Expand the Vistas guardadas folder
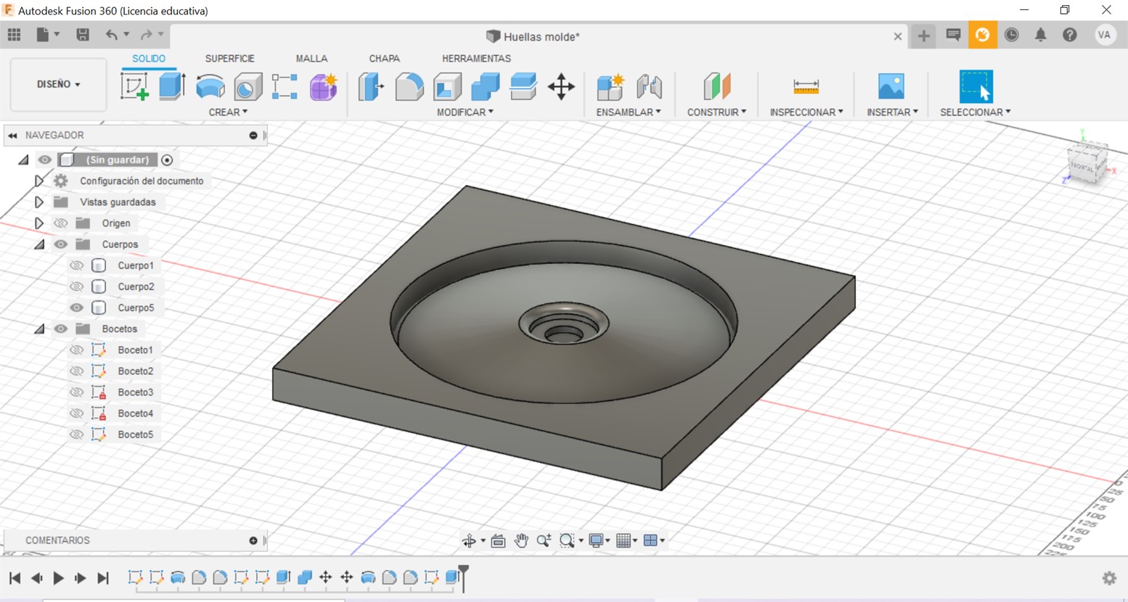Viewport: 1128px width, 602px height. tap(39, 202)
